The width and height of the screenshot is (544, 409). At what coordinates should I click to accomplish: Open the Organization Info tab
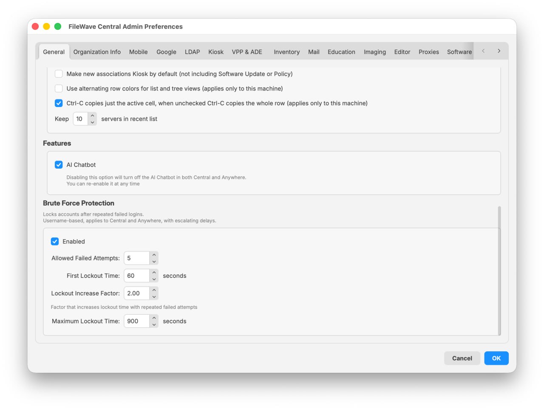click(x=97, y=52)
